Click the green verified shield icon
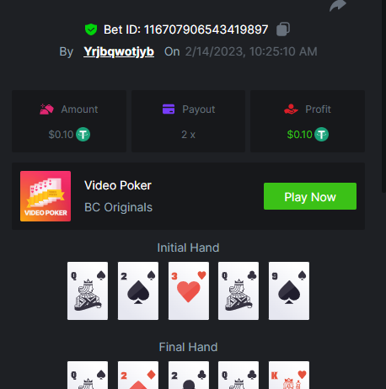Viewport: 386px width, 389px height. [x=91, y=29]
